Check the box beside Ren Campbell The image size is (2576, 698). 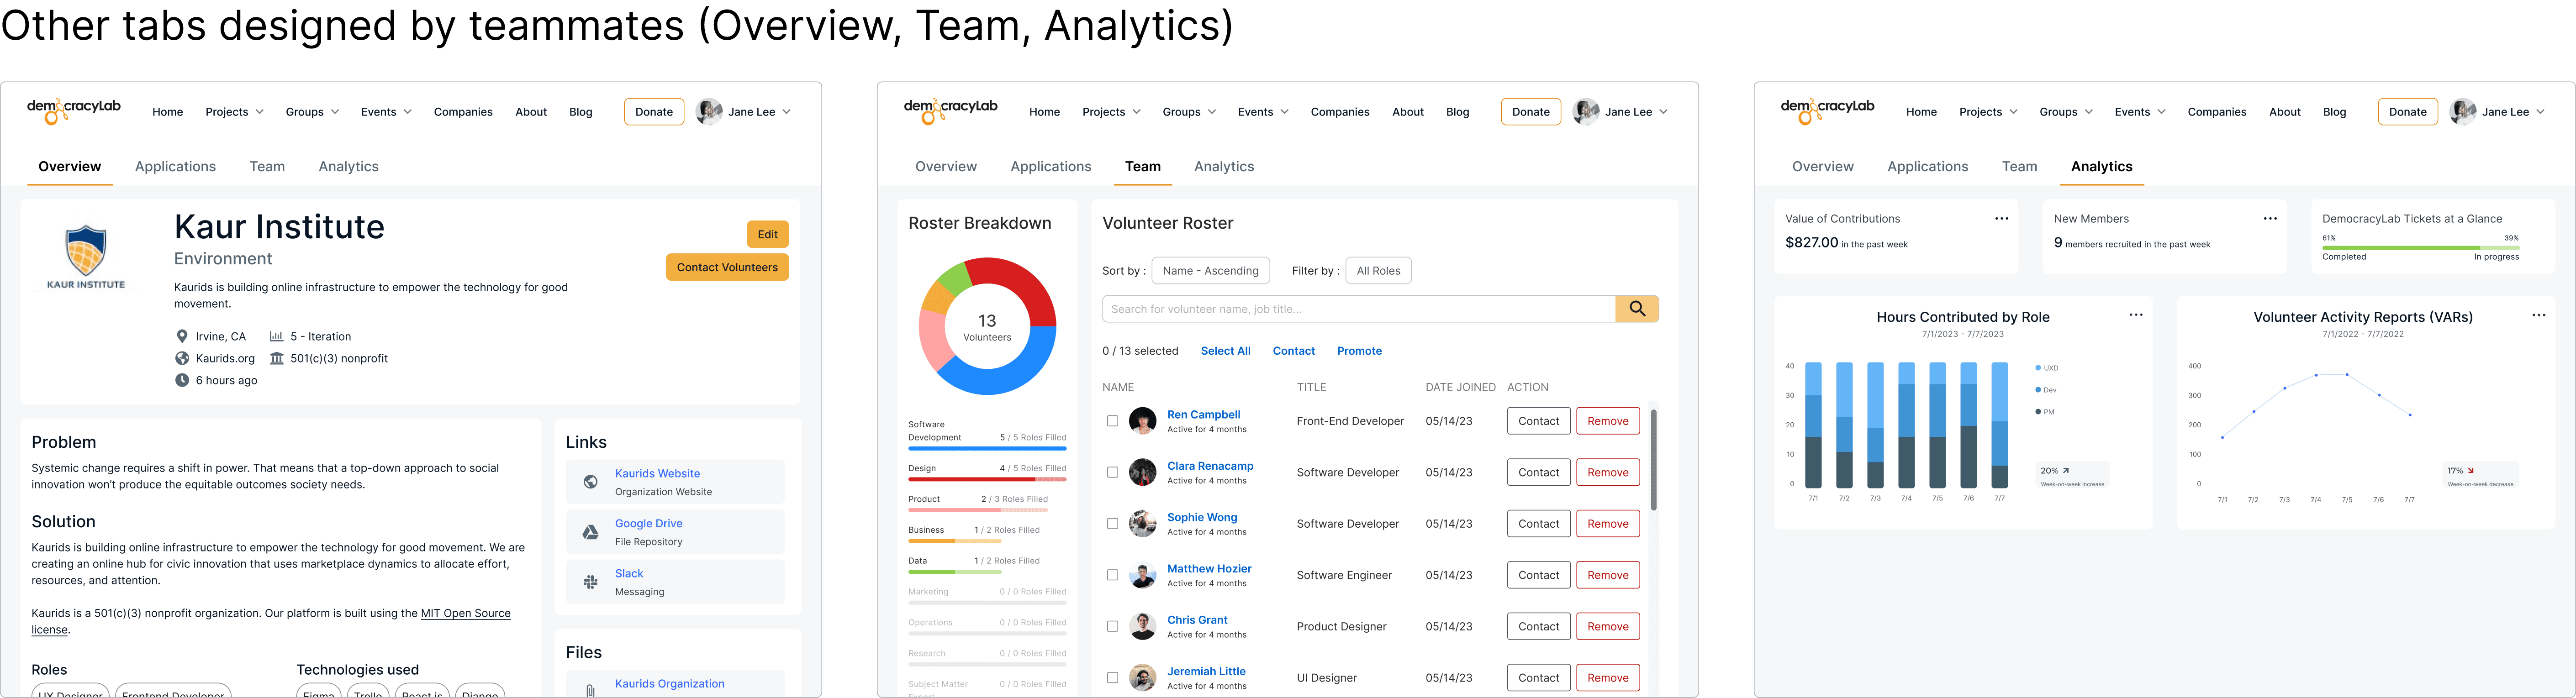point(1112,421)
